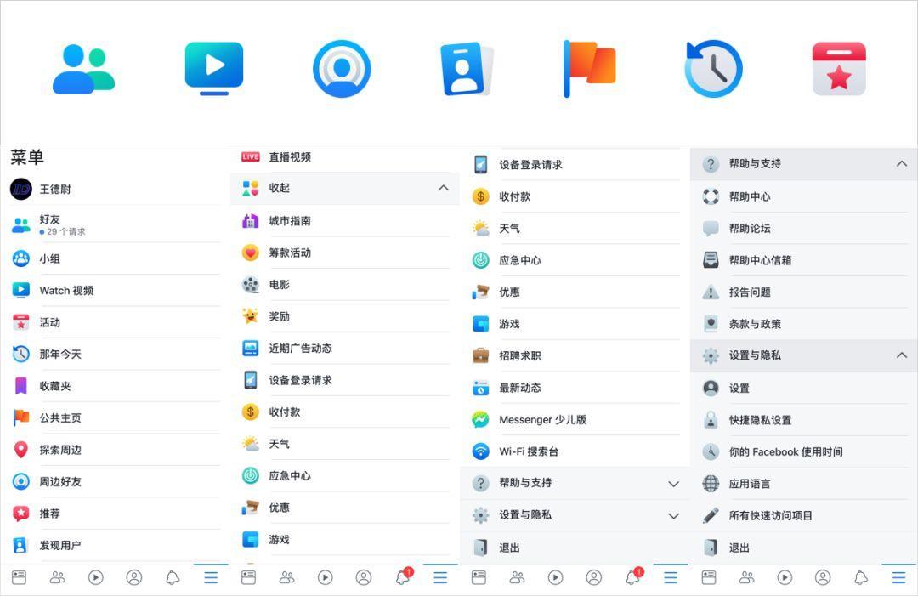Open the 小组 groups menu item
Viewport: 918px width, 596px height.
click(49, 259)
